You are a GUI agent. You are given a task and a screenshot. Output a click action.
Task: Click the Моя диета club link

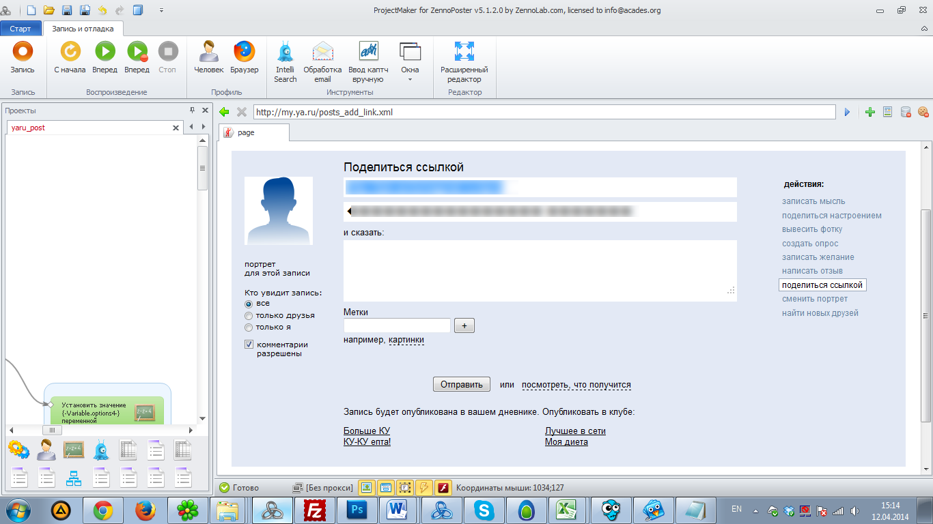tap(566, 442)
